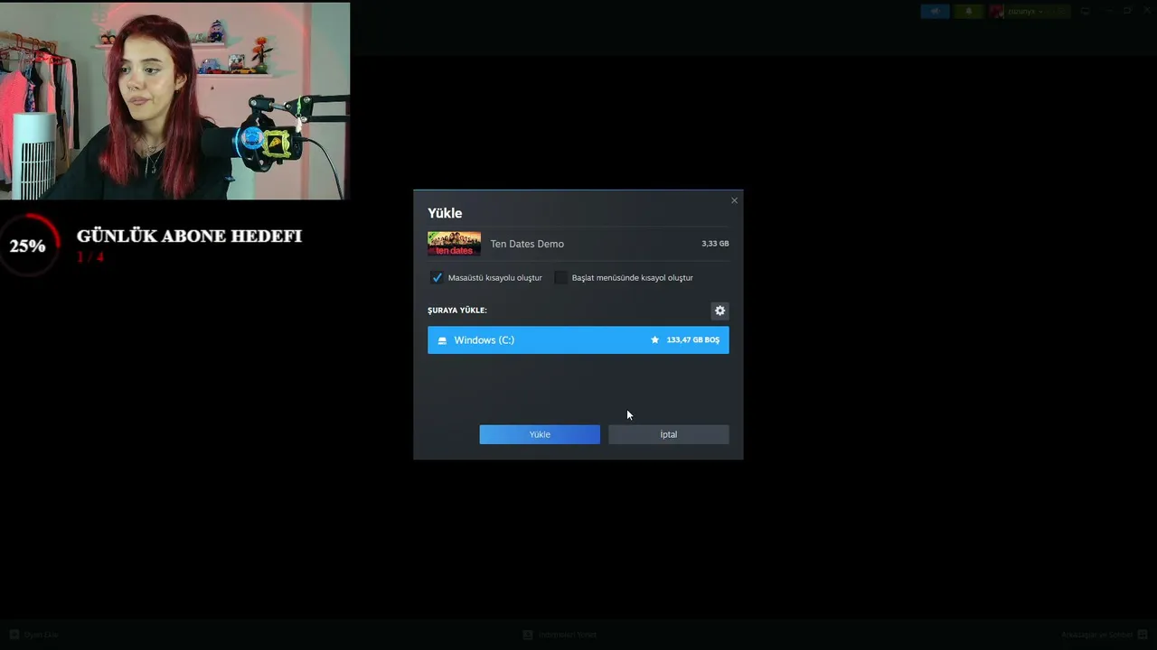Click the '3,33 GB' size text
Image resolution: width=1157 pixels, height=650 pixels.
tap(715, 244)
